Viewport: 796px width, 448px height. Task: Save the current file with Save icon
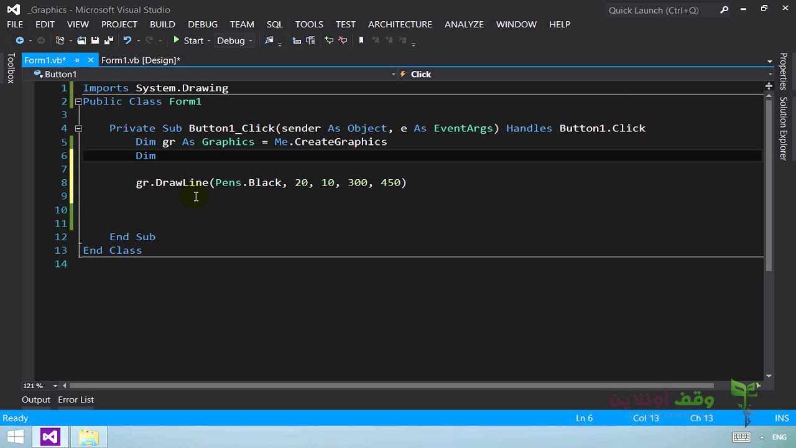pyautogui.click(x=95, y=40)
